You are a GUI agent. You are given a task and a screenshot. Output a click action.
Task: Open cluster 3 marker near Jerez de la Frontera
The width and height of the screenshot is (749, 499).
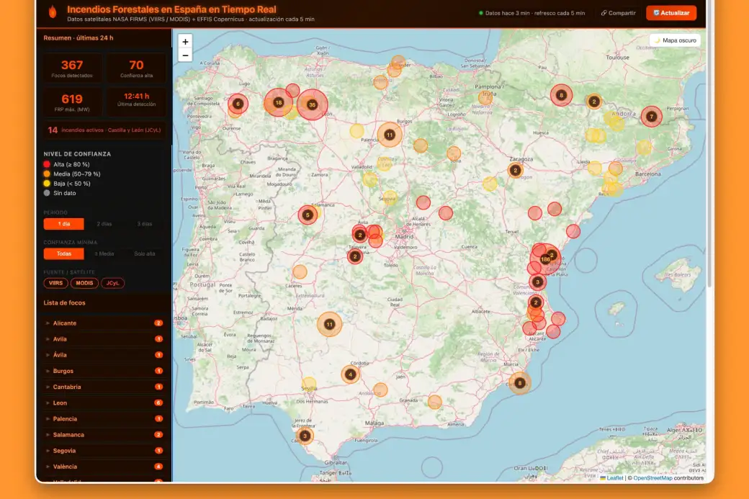[x=305, y=436]
